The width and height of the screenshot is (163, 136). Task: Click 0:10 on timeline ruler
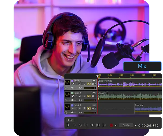pyautogui.click(x=121, y=75)
